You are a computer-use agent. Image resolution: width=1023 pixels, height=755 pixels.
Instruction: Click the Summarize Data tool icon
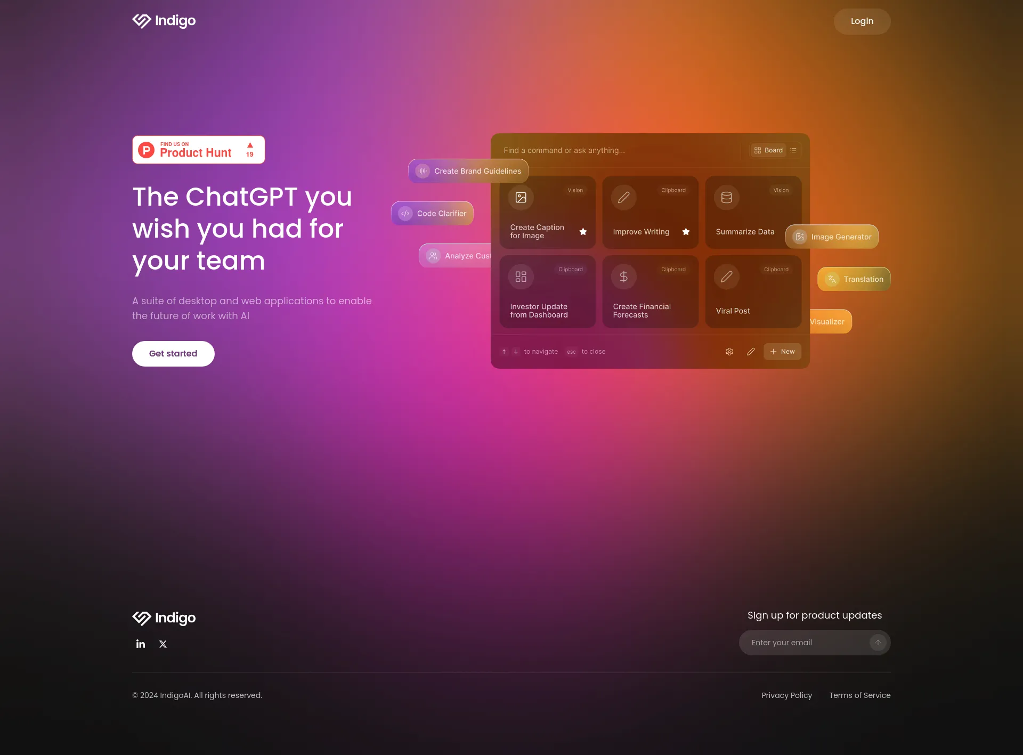[x=726, y=197]
